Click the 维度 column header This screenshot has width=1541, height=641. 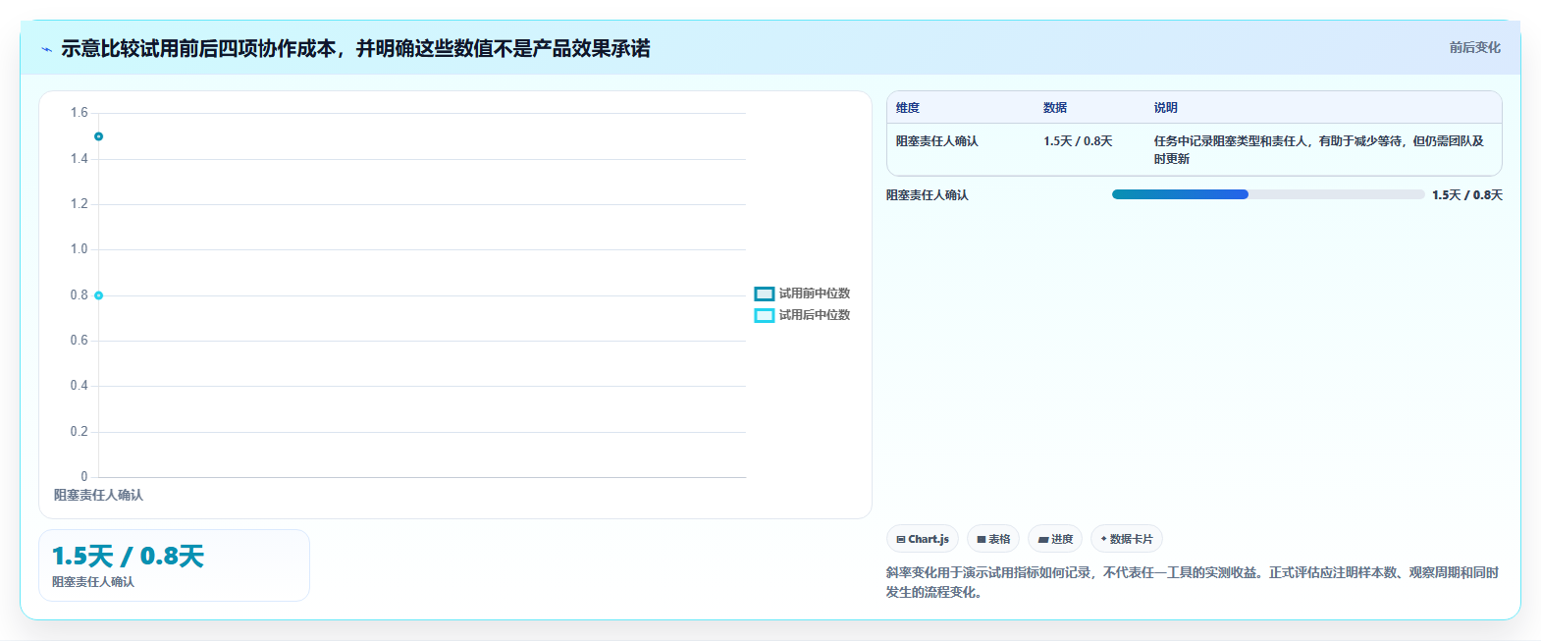pyautogui.click(x=908, y=108)
